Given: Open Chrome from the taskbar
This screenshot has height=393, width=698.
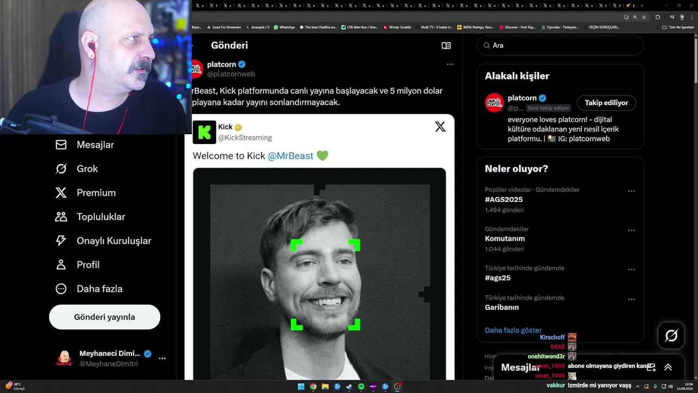Looking at the screenshot, I should [313, 386].
